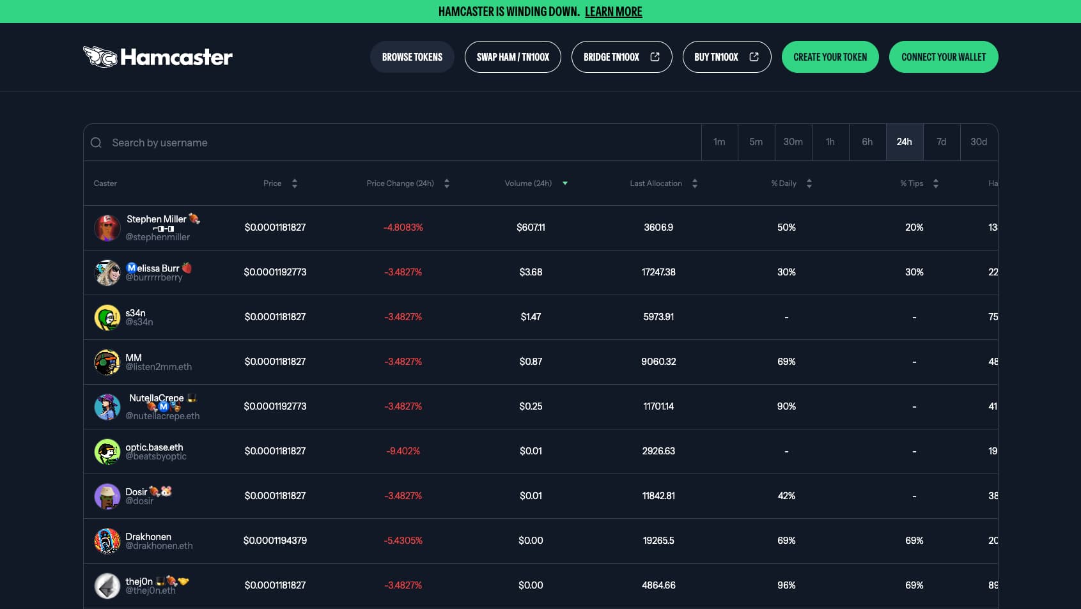Image resolution: width=1081 pixels, height=609 pixels.
Task: Open @stephenmiller username link
Action: click(x=158, y=237)
